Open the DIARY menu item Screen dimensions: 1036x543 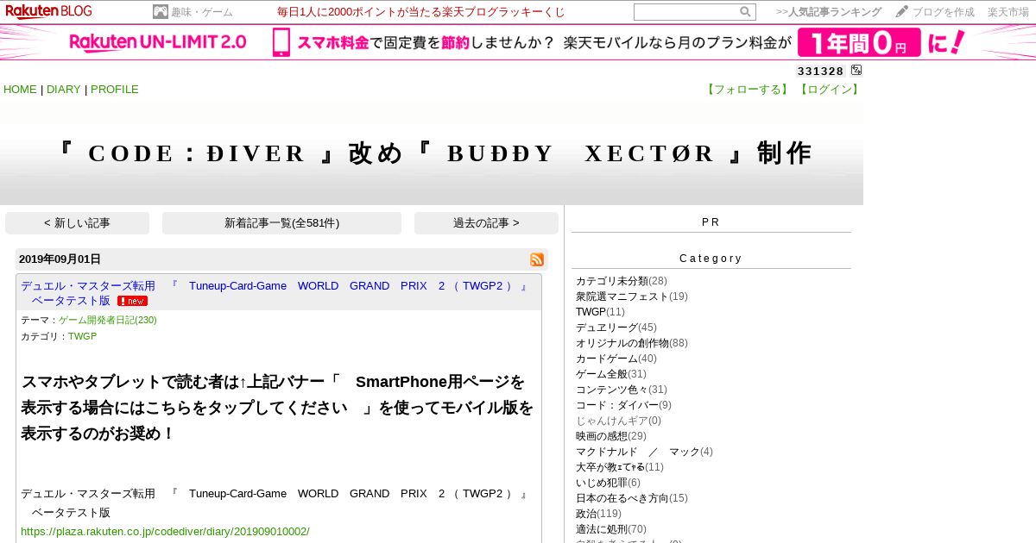pyautogui.click(x=63, y=90)
